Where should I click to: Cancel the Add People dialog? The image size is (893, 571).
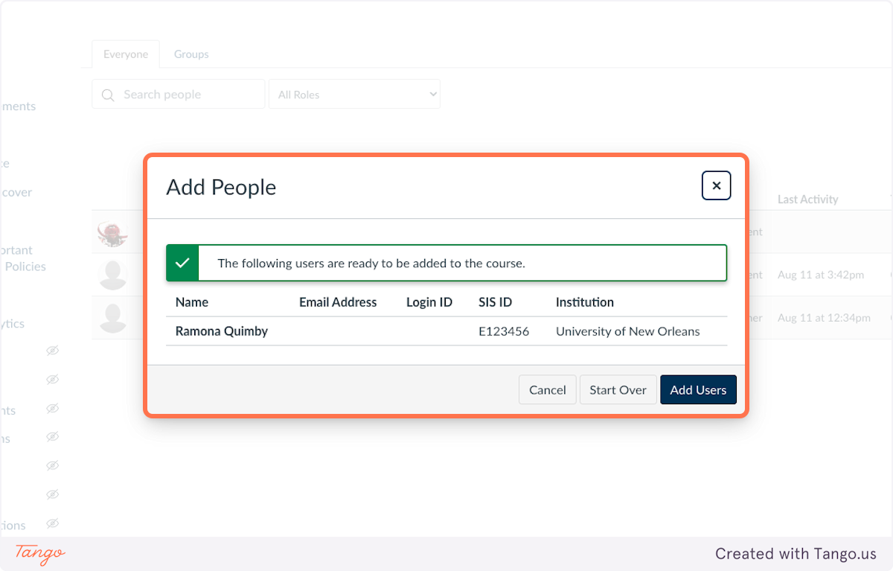point(547,389)
